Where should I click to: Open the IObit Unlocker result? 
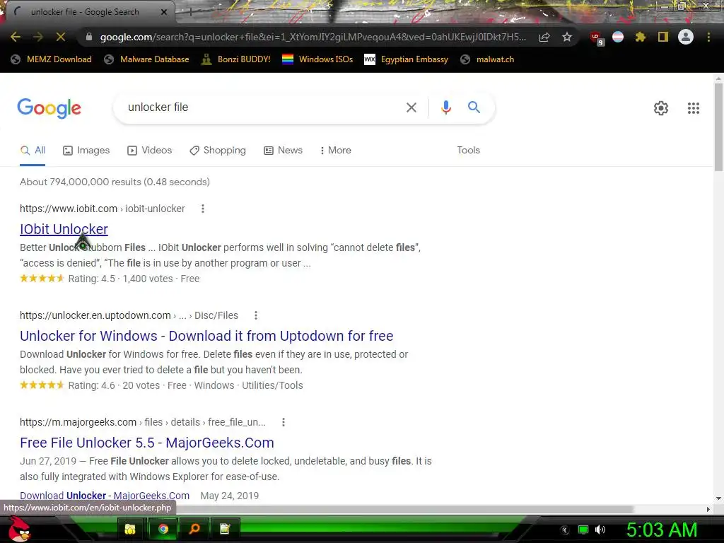[x=64, y=229]
